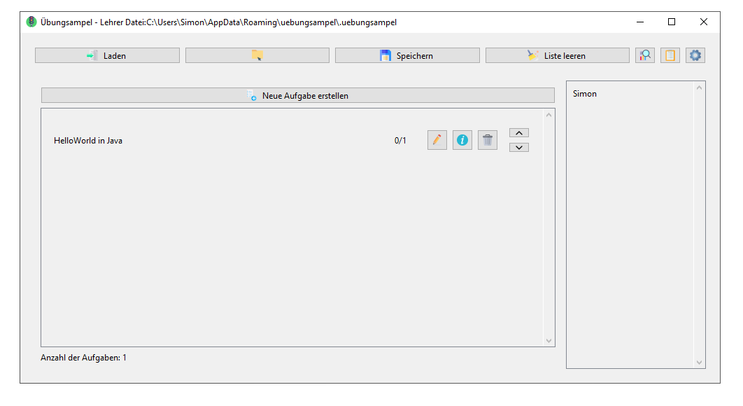
Task: Clear the list with Liste leeren
Action: (557, 55)
